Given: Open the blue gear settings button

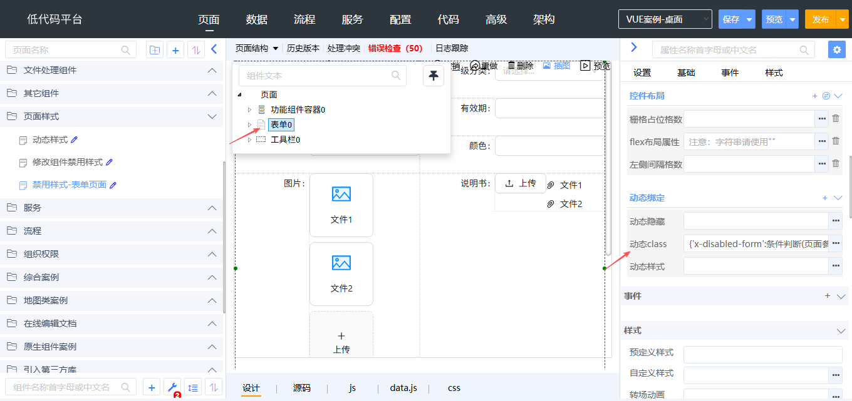Looking at the screenshot, I should click(836, 50).
